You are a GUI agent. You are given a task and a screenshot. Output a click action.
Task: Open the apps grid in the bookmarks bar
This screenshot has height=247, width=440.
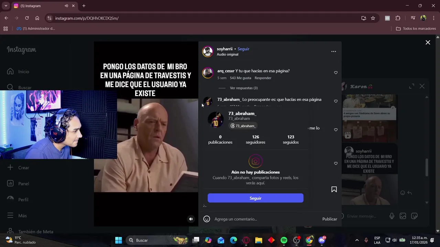[5, 28]
